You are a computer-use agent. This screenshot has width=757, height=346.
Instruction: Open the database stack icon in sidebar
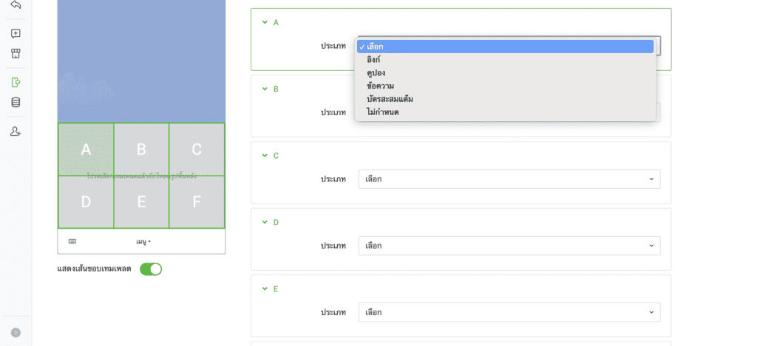tap(16, 103)
